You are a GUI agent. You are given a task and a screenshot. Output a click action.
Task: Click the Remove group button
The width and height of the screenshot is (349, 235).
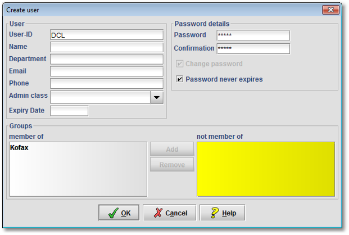[172, 165]
